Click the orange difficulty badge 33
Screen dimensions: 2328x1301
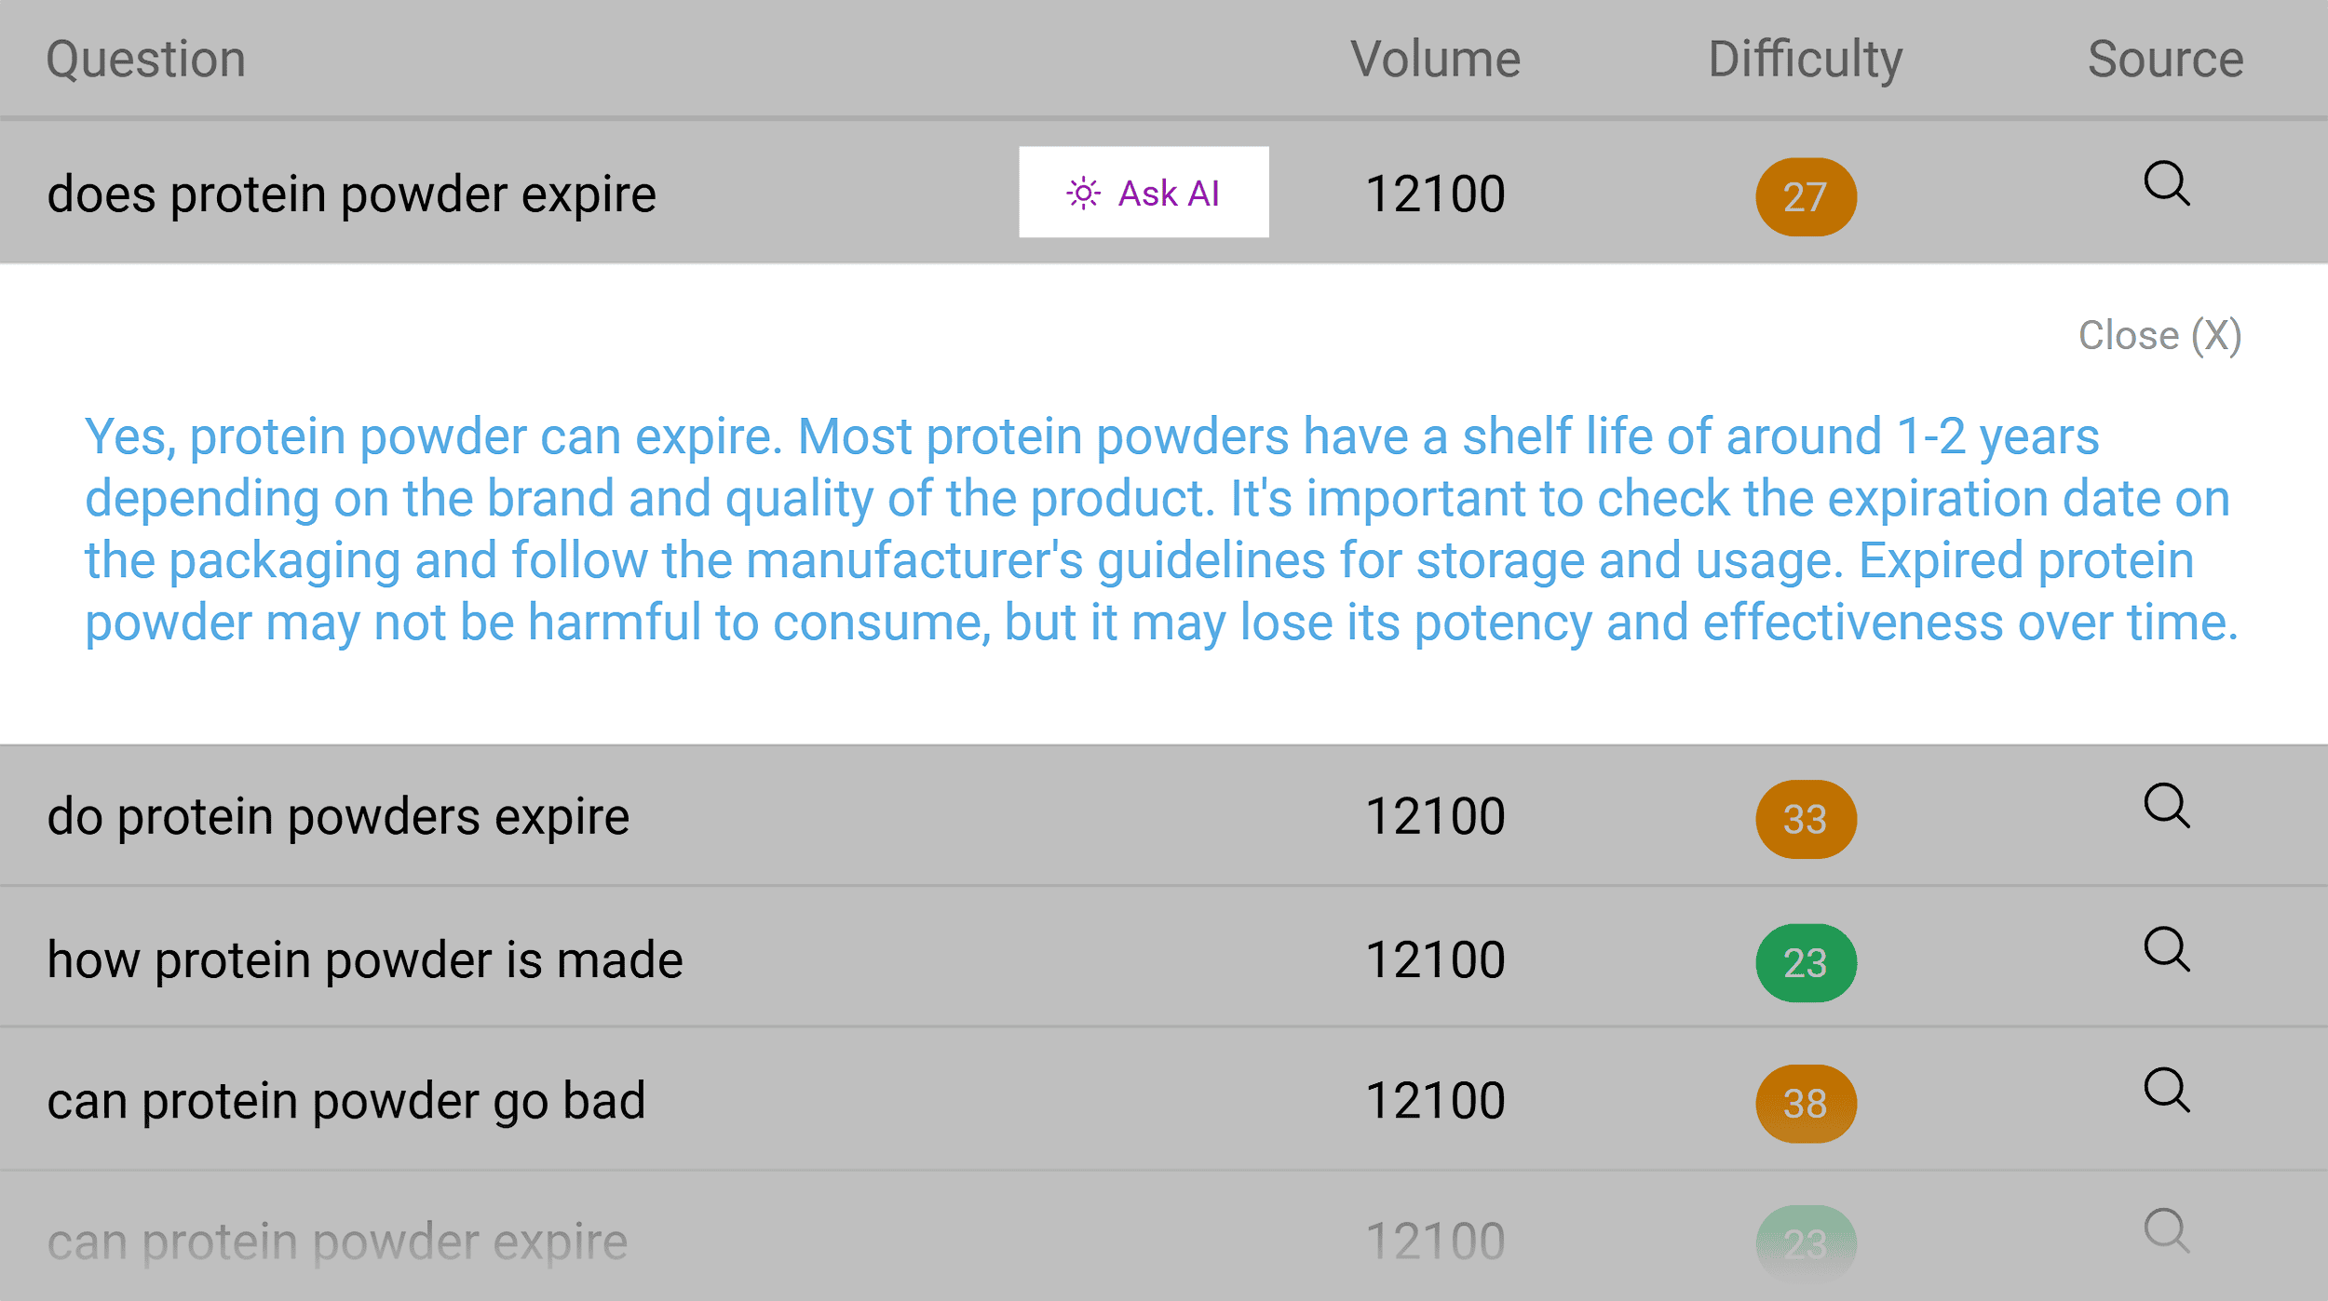[x=1806, y=819]
